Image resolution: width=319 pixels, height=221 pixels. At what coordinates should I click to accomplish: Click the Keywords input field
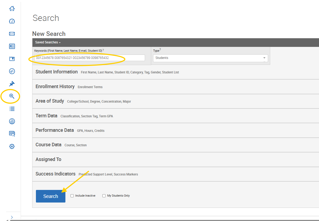pyautogui.click(x=90, y=58)
